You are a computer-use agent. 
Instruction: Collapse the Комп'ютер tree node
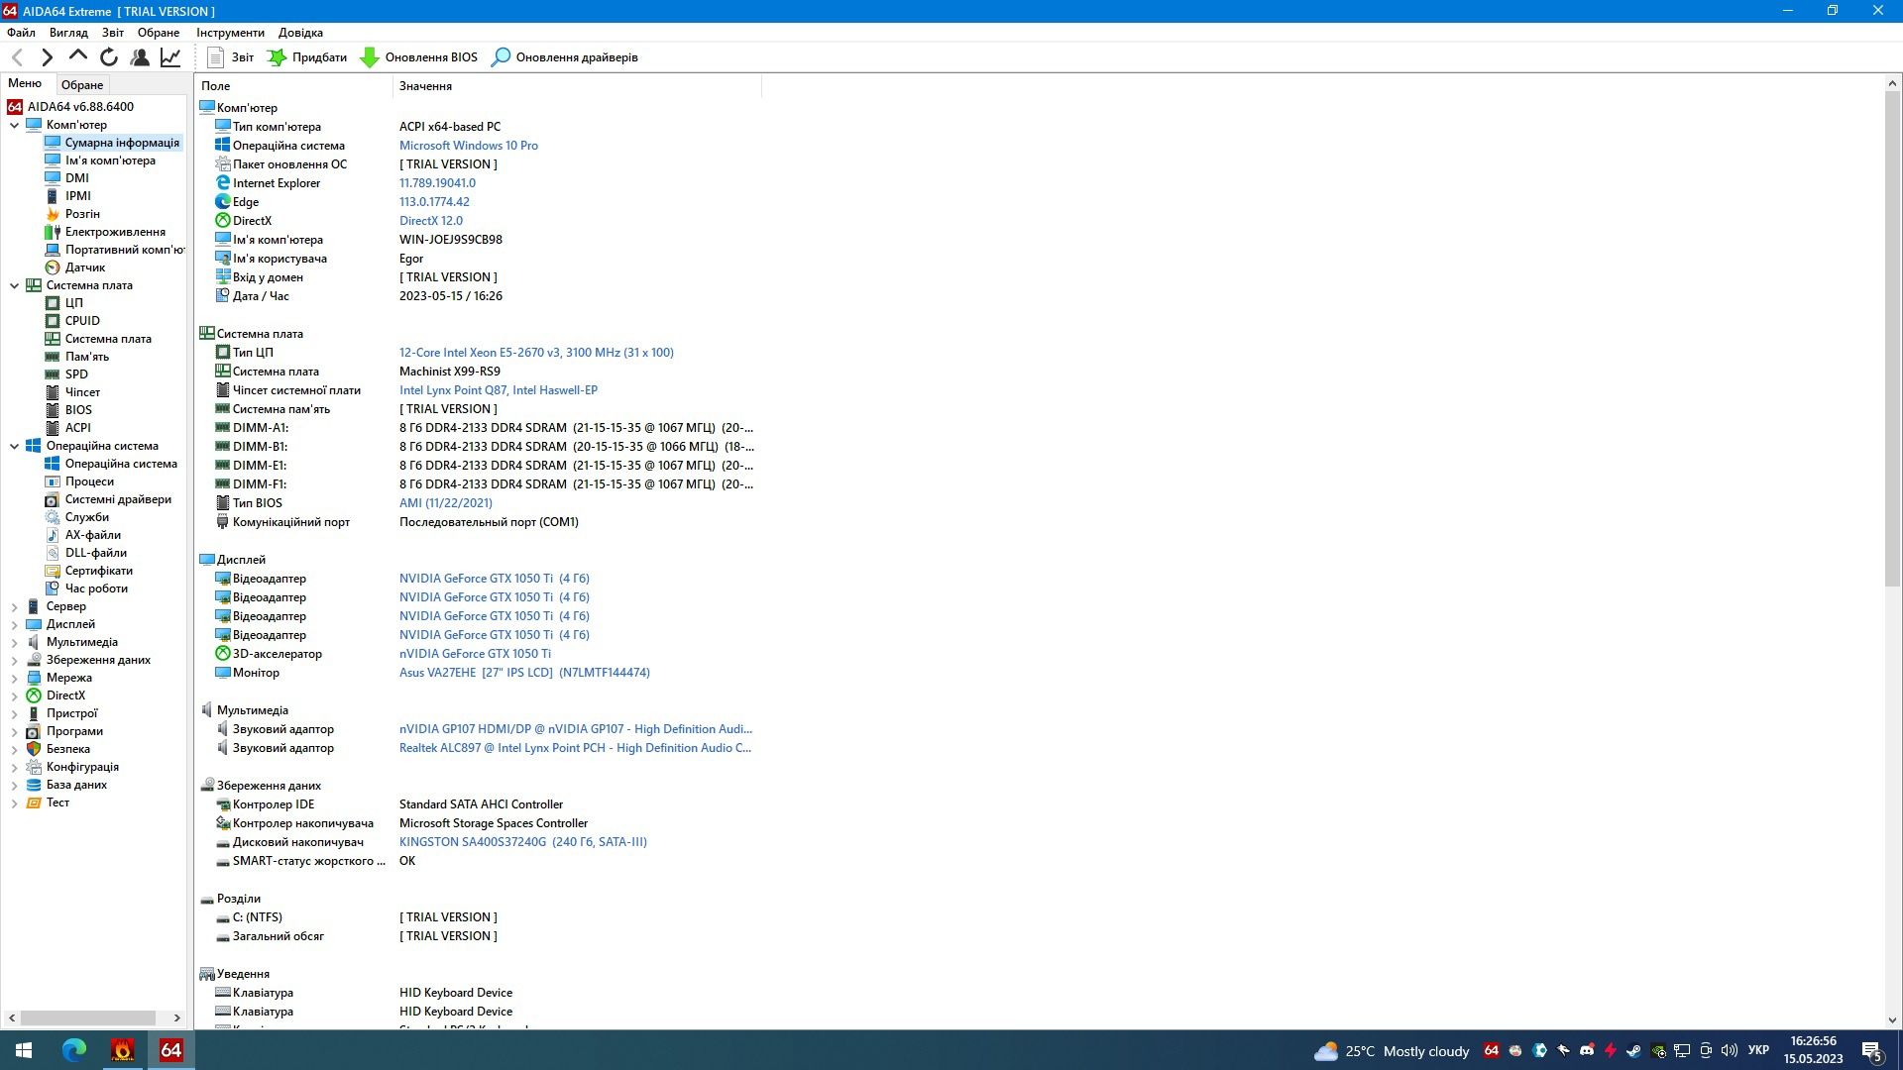point(15,125)
